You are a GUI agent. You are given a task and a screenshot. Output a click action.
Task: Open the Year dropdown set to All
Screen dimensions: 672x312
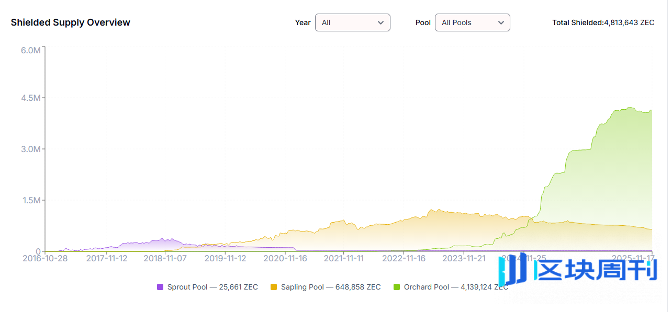(352, 22)
